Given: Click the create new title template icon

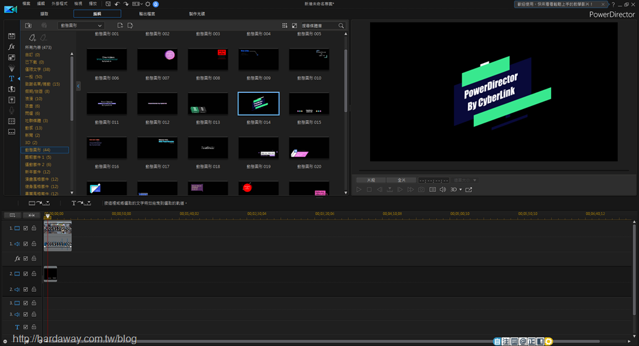Looking at the screenshot, I should [x=120, y=25].
